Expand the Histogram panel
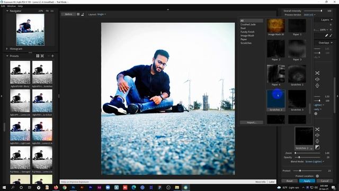Viewport: 339px width, 191px height. [7, 49]
